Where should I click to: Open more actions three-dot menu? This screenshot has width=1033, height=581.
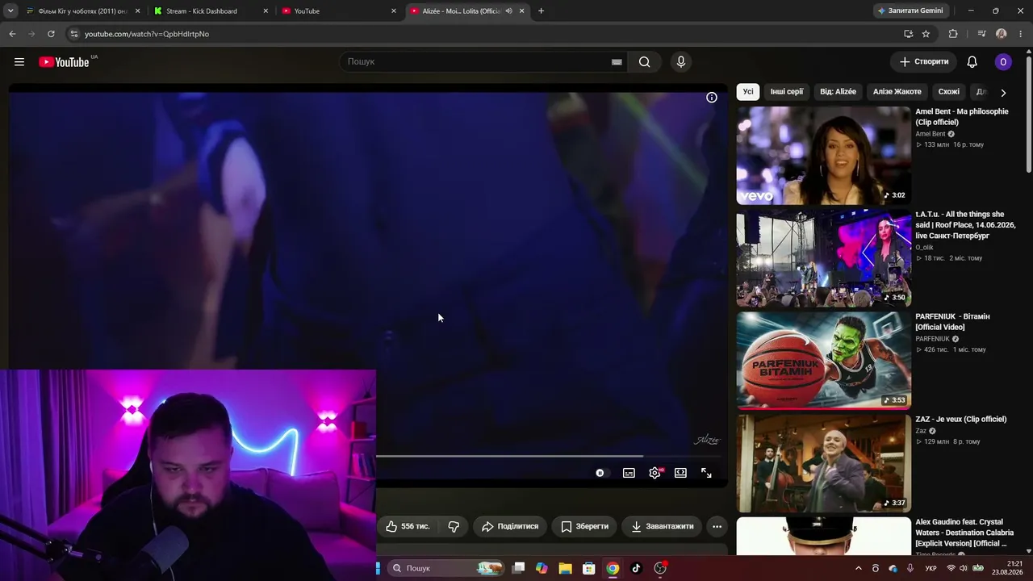tap(717, 526)
